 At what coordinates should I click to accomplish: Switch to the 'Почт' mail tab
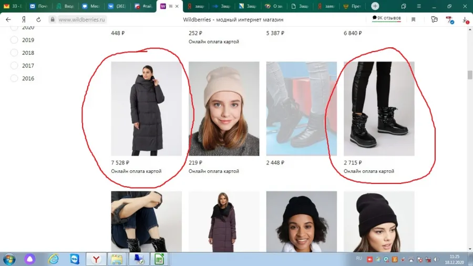(x=39, y=6)
